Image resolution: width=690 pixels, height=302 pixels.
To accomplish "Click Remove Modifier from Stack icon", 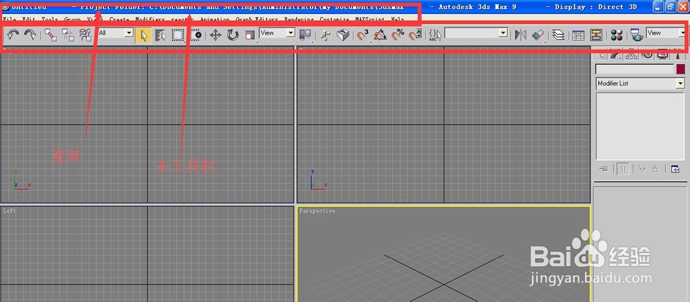I will (655, 169).
